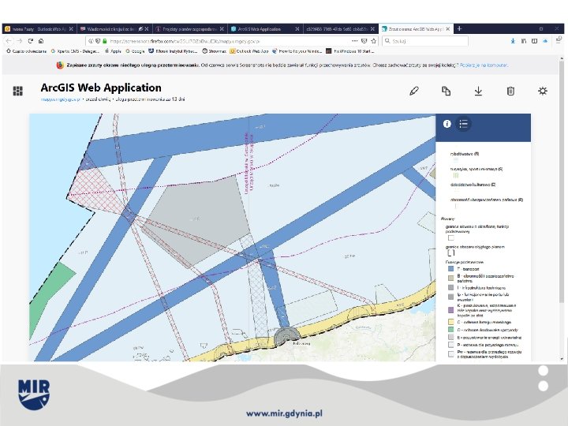Click the browser back arrow
This screenshot has height=426, width=568.
pos(9,41)
